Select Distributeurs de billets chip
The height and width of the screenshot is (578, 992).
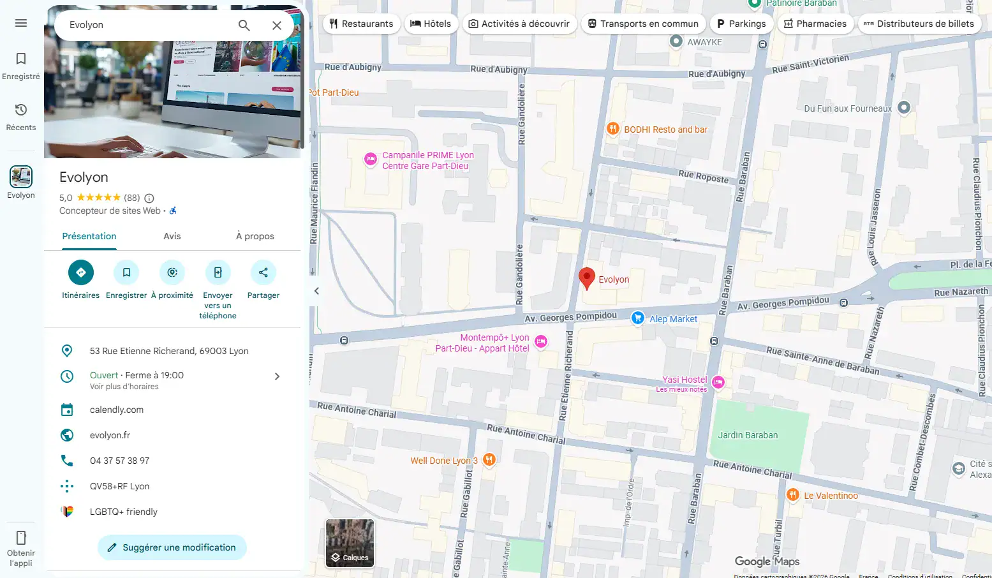click(919, 24)
